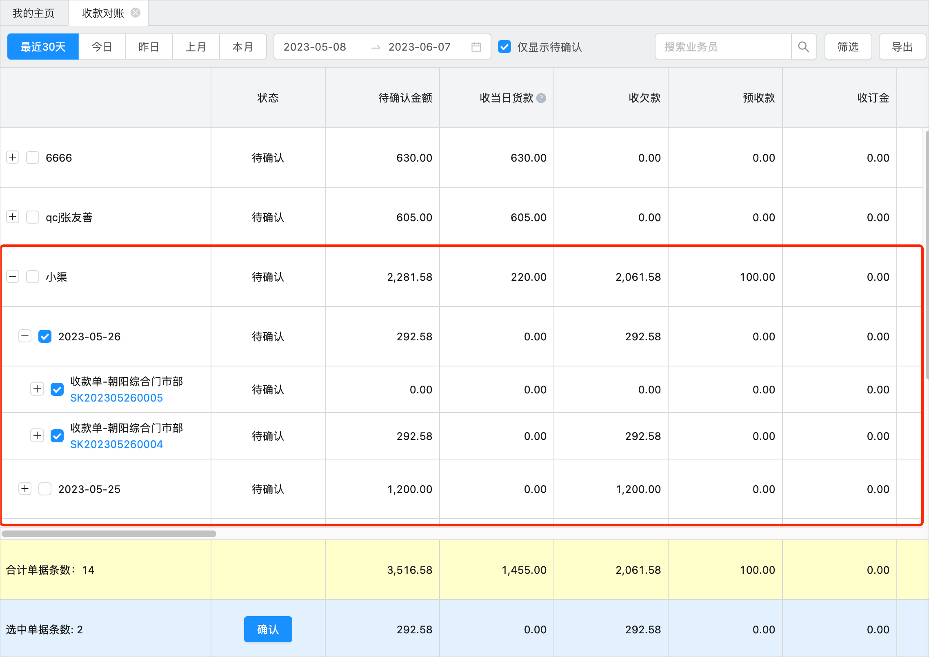Click the blue 确认 button
Viewport: 929px width, 657px height.
[x=268, y=629]
